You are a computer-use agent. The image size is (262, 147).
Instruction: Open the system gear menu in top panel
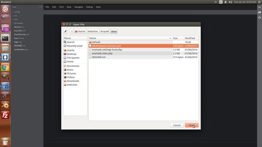[259, 2]
